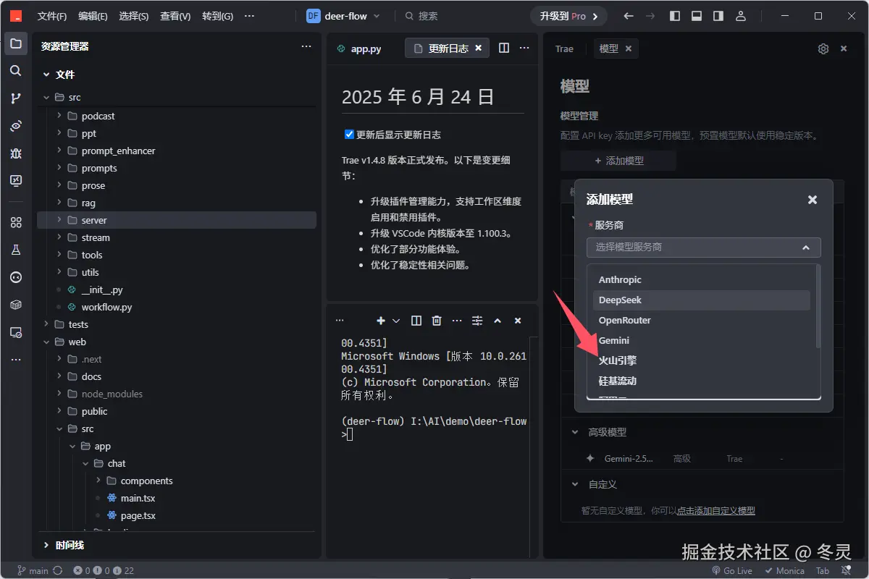Close the 添加模型 dialog
869x579 pixels.
(813, 200)
